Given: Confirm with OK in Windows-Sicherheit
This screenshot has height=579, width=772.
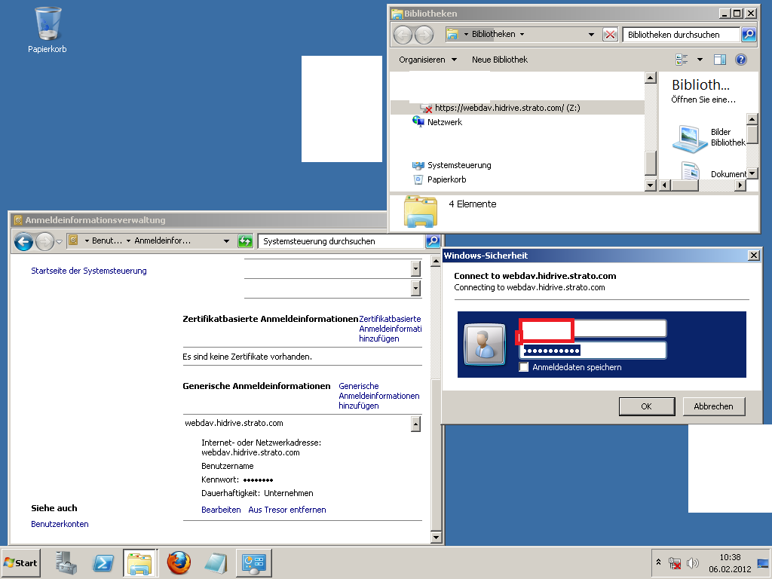Looking at the screenshot, I should click(647, 406).
